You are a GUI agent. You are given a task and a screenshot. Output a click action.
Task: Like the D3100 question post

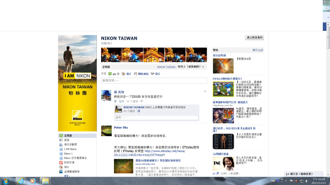point(115,101)
